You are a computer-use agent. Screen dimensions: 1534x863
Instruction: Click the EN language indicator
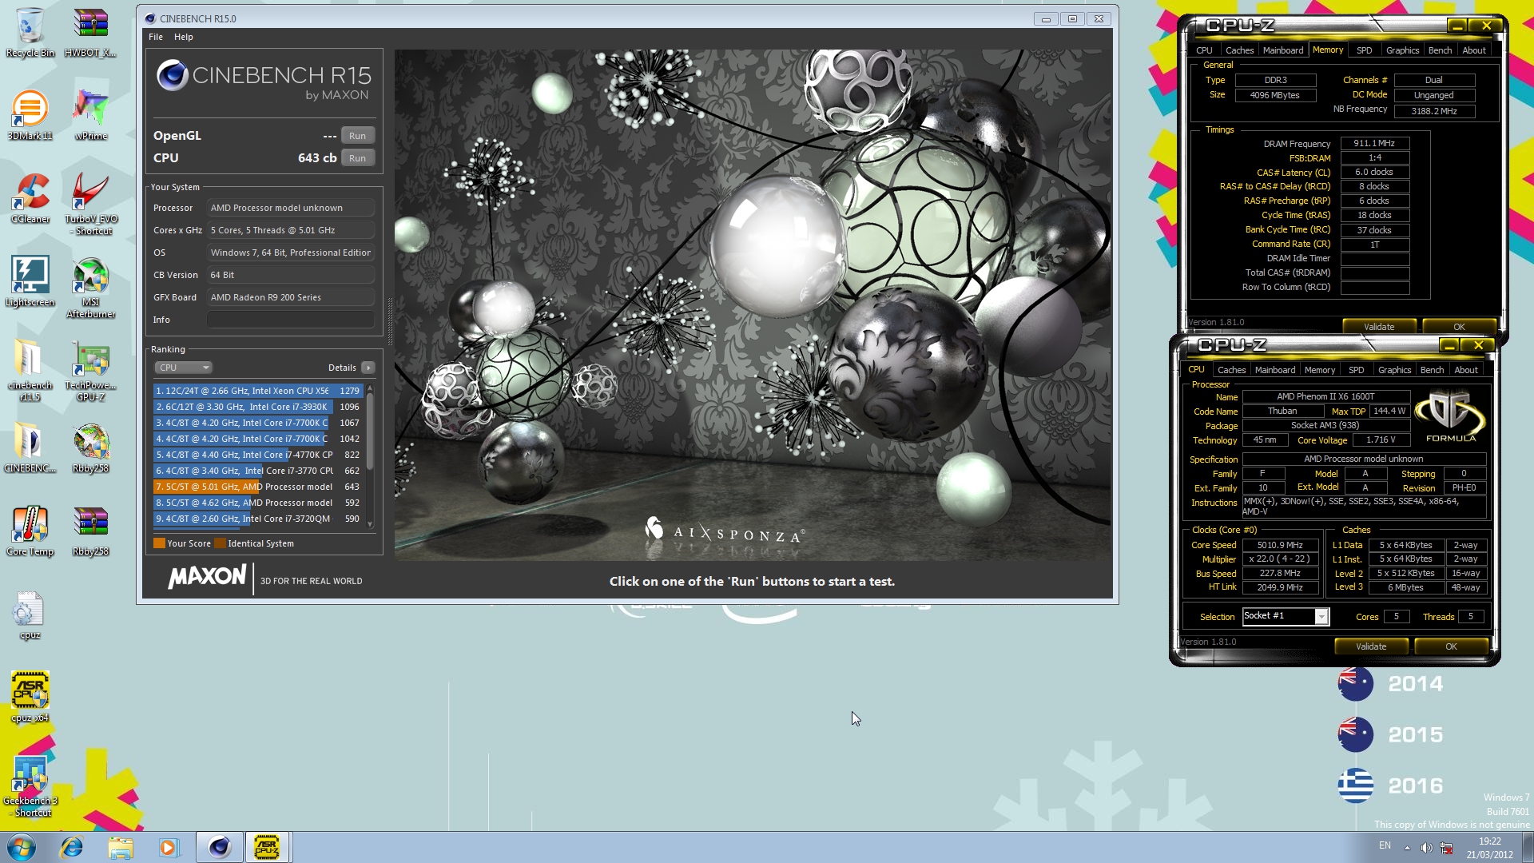tap(1385, 845)
